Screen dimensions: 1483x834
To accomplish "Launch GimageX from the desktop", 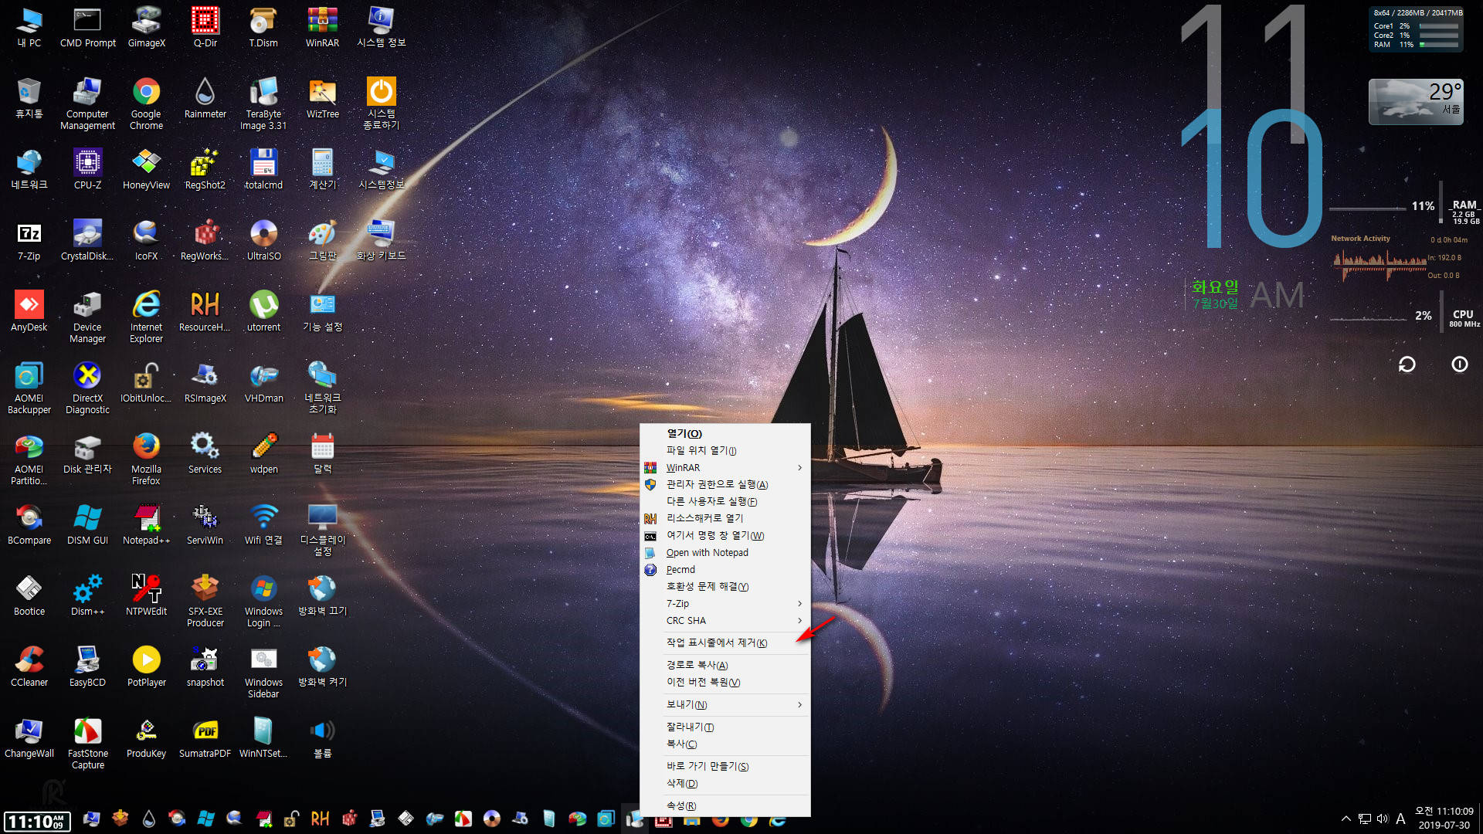I will tap(146, 27).
